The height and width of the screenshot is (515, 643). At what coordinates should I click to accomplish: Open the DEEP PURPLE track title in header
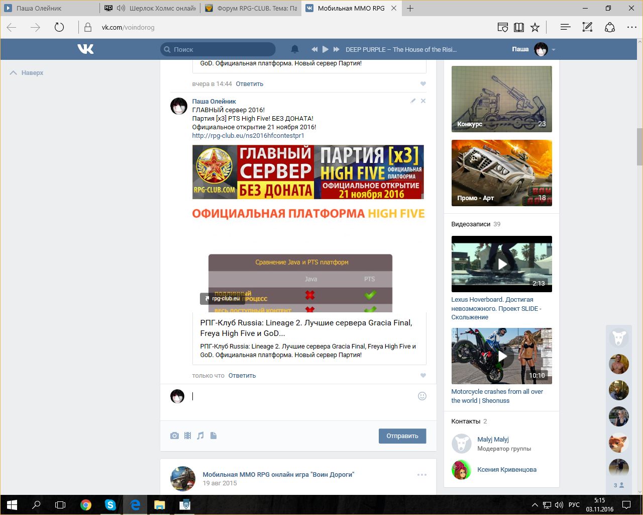click(401, 49)
